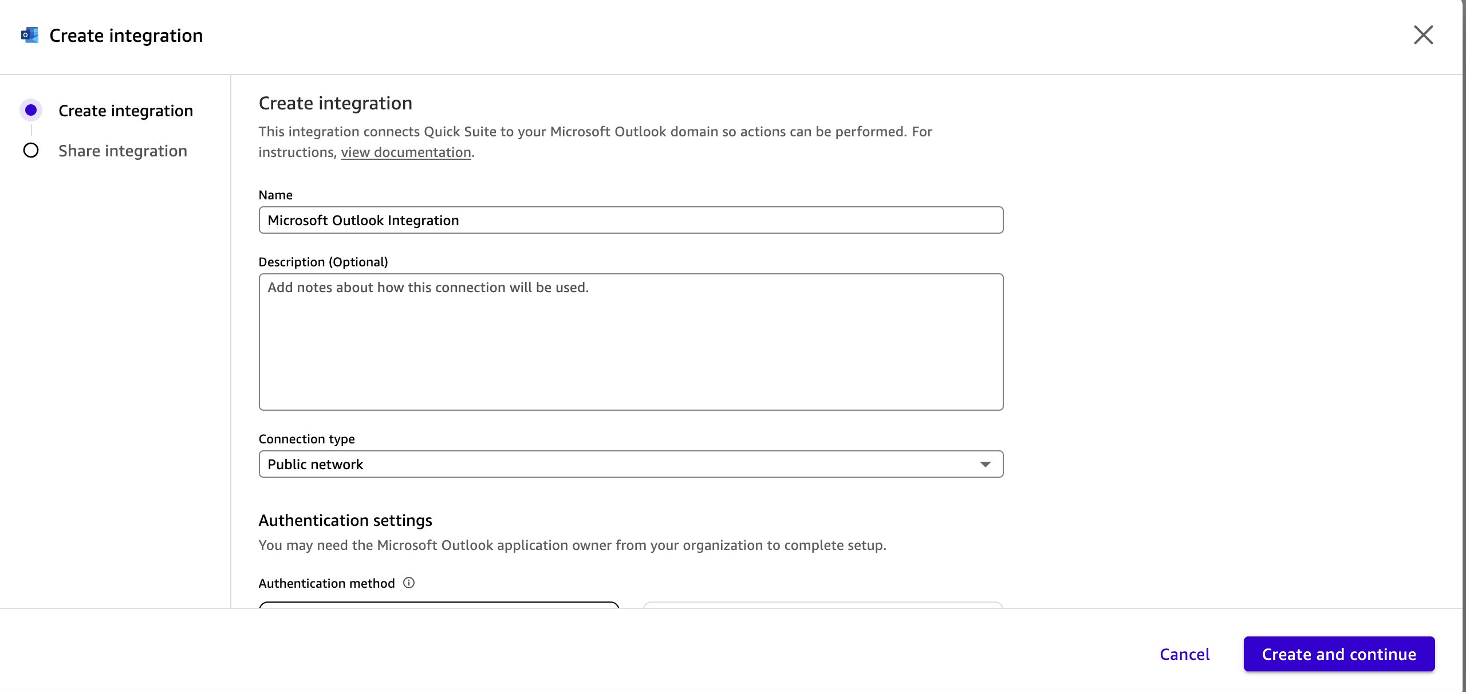Viewport: 1466px width, 692px height.
Task: Click the Name input field
Action: [x=630, y=220]
